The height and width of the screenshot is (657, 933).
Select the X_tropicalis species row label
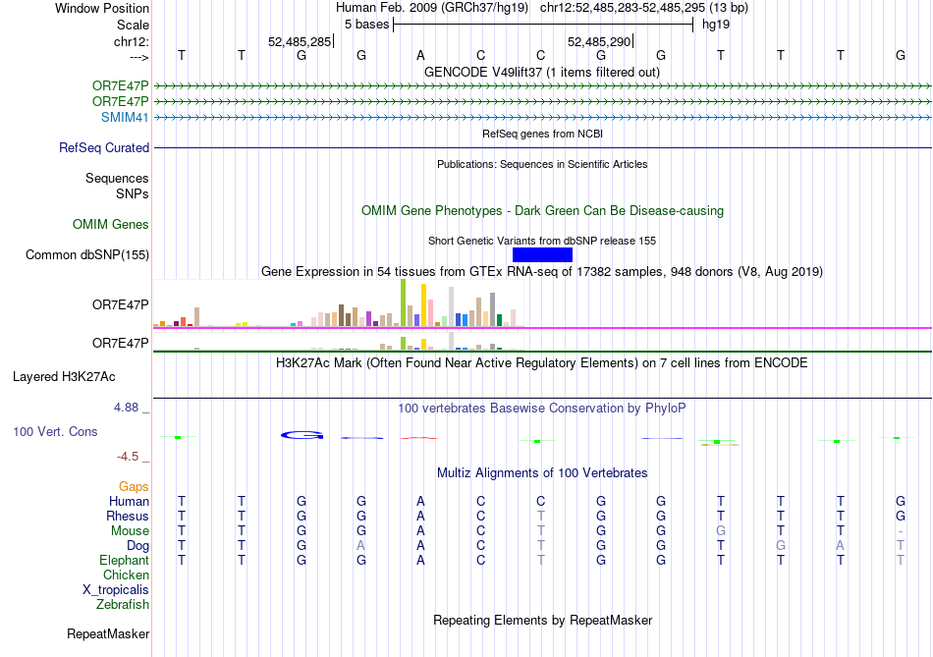(116, 590)
